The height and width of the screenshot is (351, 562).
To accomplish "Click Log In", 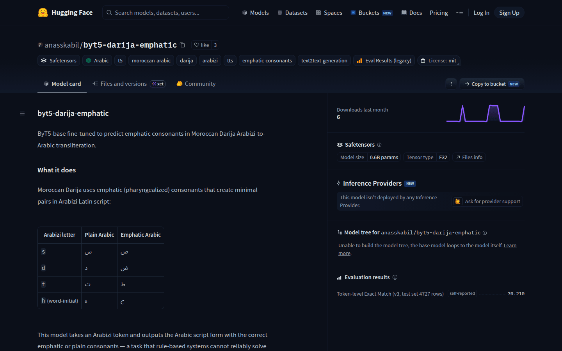I will [x=481, y=12].
